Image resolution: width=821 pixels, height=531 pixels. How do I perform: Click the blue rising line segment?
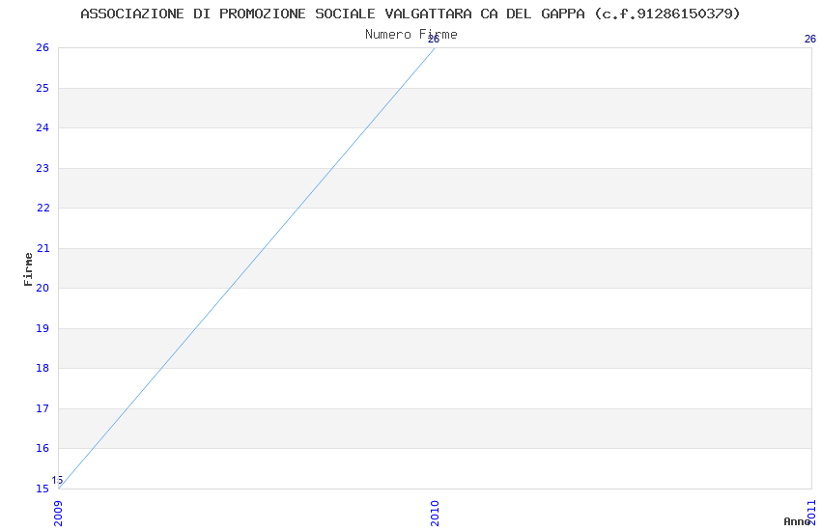click(246, 267)
